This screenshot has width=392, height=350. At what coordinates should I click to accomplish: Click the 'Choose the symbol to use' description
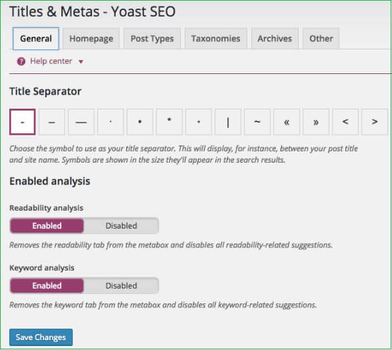click(183, 154)
